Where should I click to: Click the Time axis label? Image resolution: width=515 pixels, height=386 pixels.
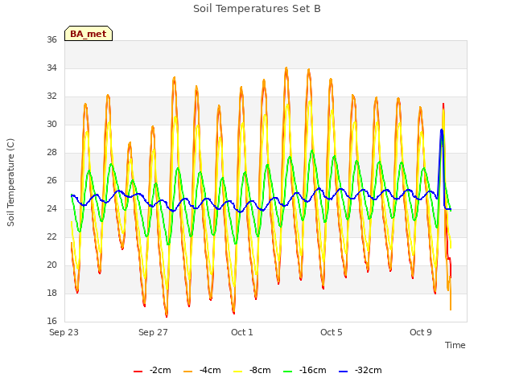455,345
